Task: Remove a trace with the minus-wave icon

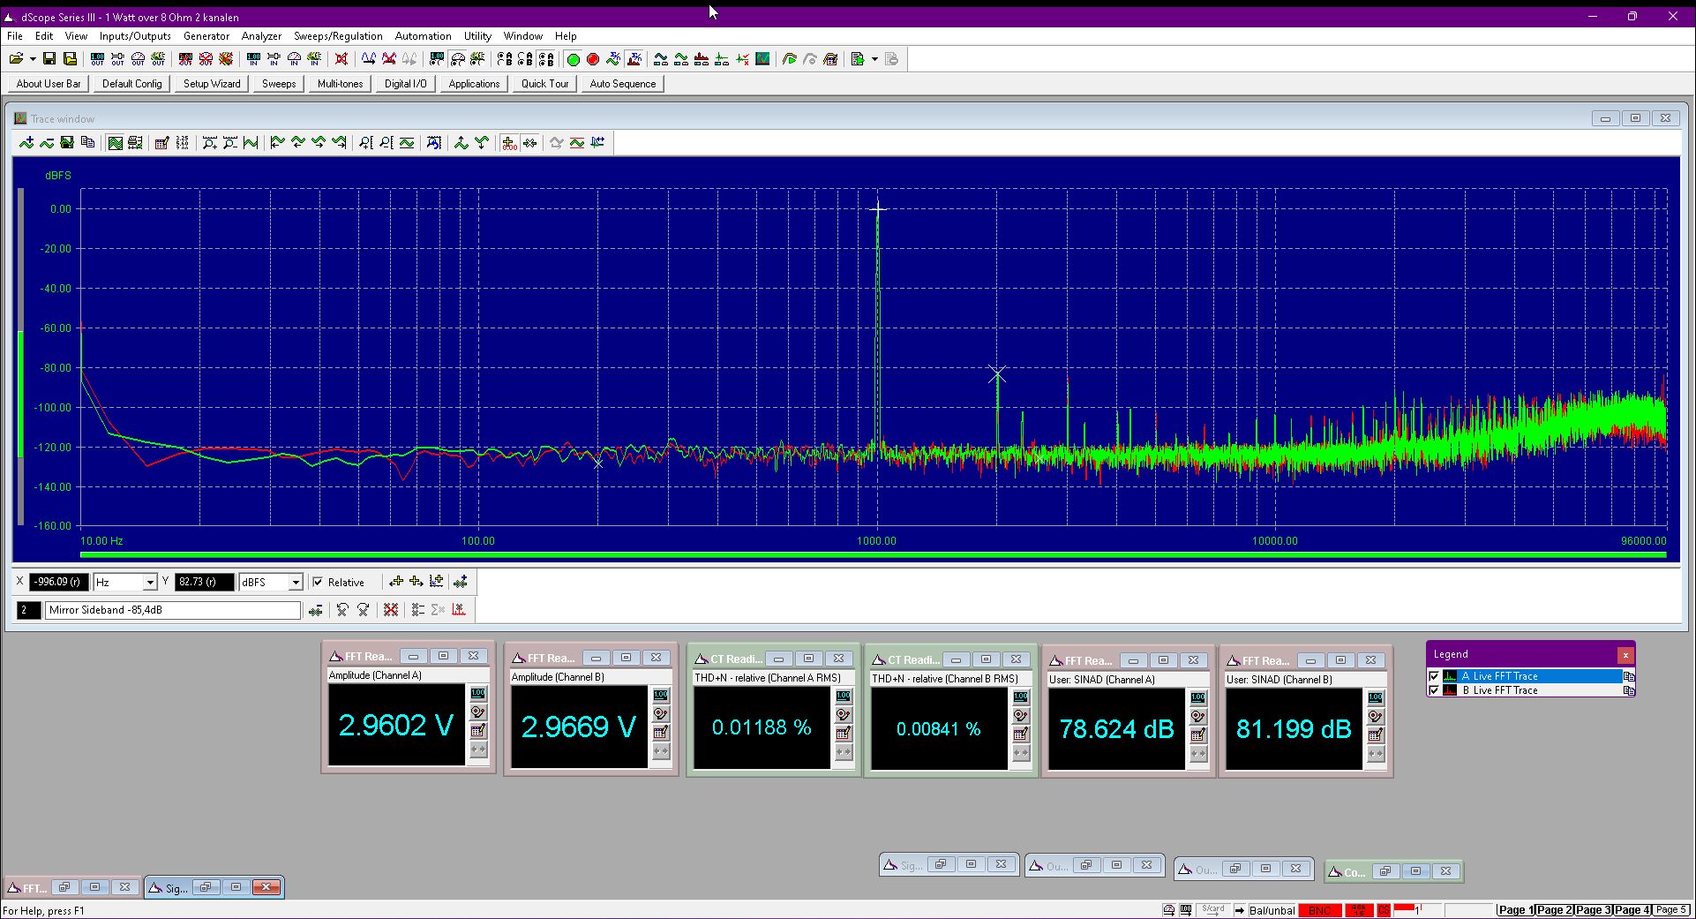Action: tap(47, 143)
